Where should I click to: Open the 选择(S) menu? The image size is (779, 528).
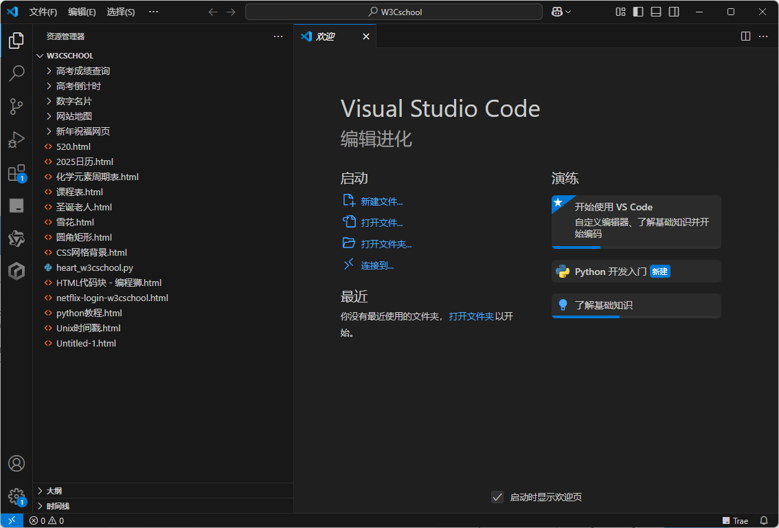coord(121,12)
